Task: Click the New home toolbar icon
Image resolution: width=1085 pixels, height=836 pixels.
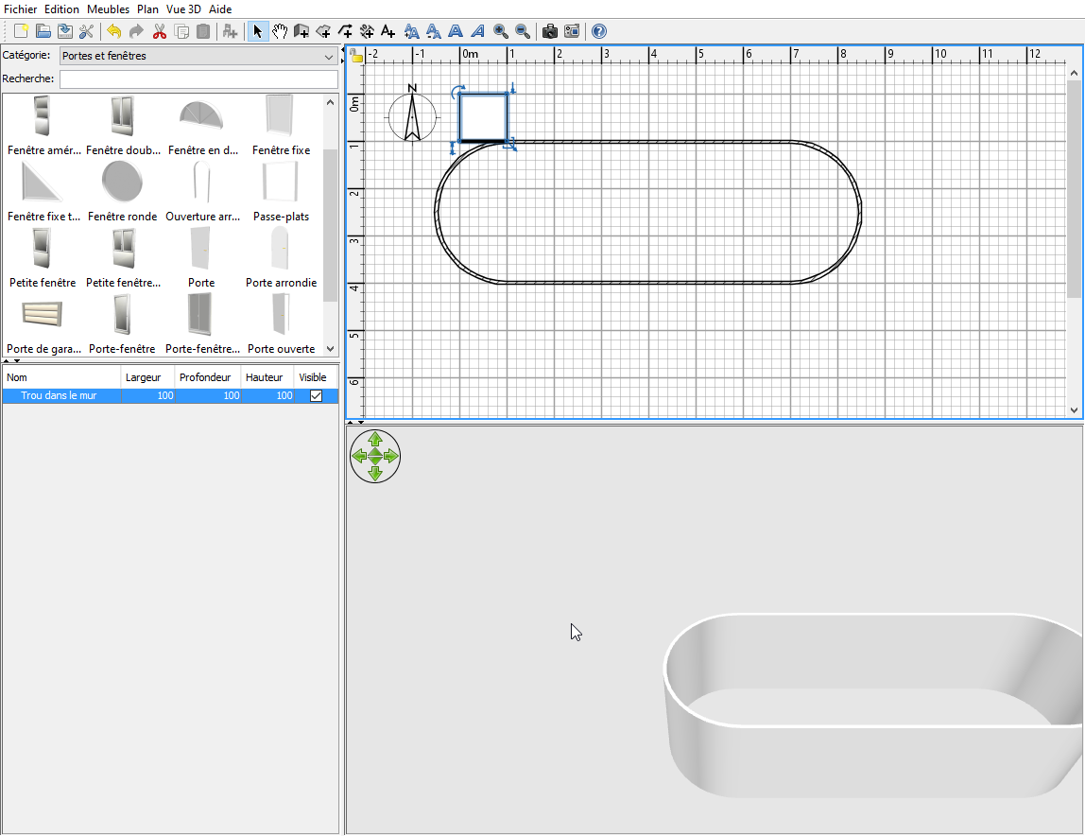Action: click(21, 31)
